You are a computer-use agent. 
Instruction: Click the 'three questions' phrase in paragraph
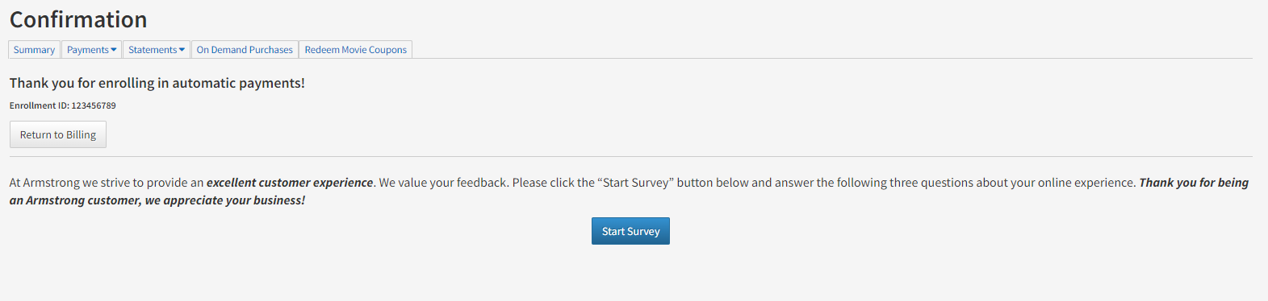pyautogui.click(x=931, y=183)
